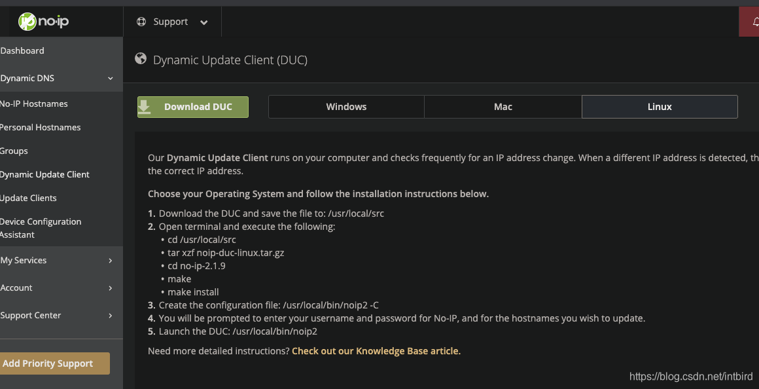The width and height of the screenshot is (759, 389).
Task: Select the Windows tab
Action: pos(346,107)
